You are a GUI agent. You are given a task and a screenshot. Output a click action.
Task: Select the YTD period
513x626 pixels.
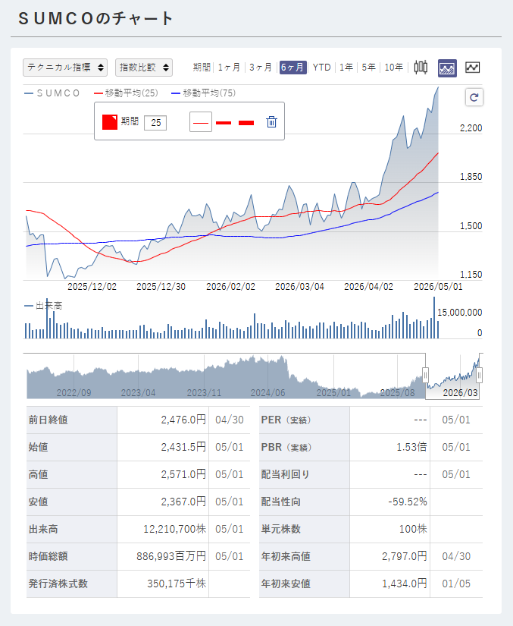322,68
